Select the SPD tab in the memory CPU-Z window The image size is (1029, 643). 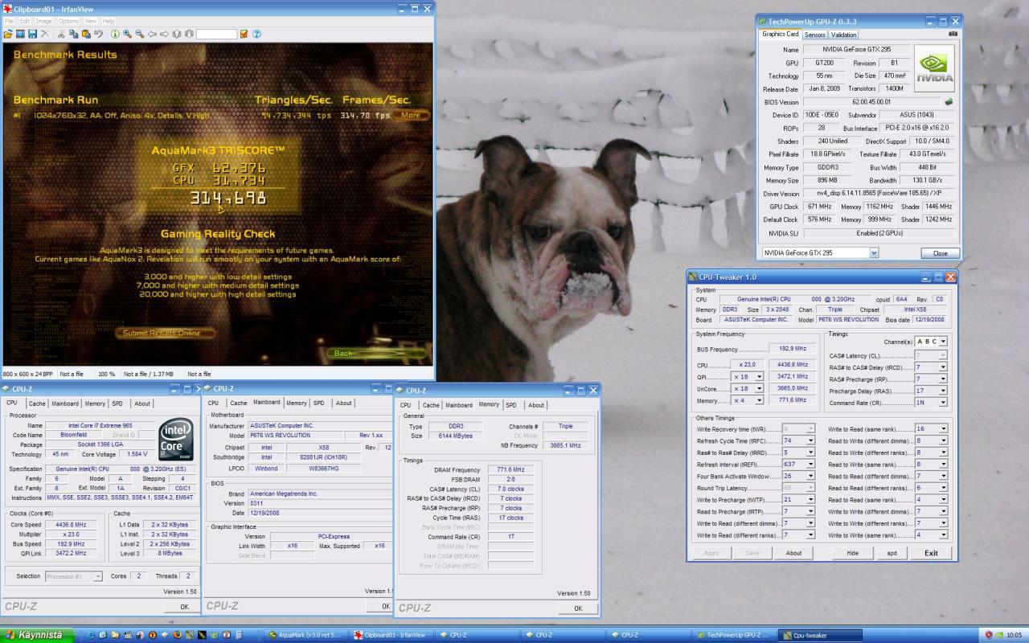[511, 405]
